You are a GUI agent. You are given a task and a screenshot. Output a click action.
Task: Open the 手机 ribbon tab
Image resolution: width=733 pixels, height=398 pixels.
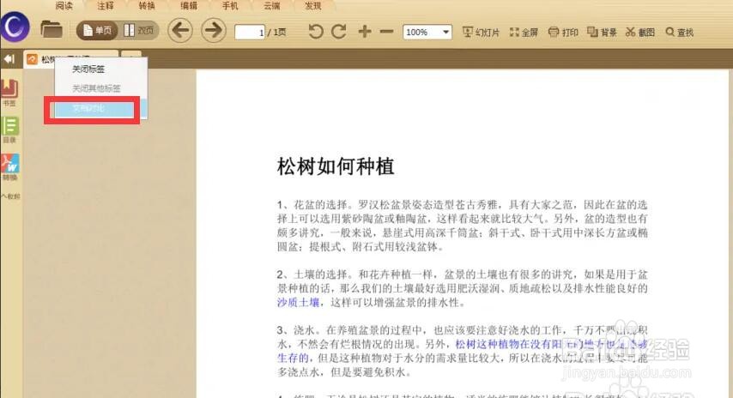point(230,6)
